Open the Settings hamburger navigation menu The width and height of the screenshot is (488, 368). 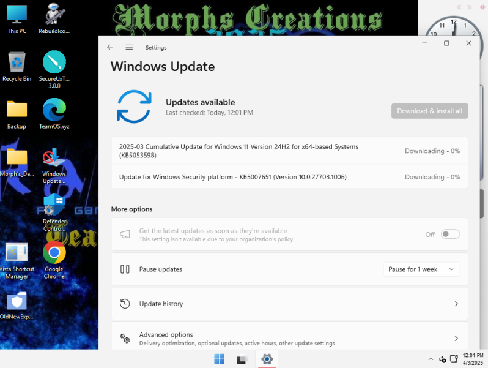129,47
